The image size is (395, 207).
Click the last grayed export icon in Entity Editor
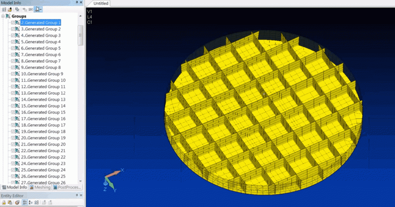50,202
